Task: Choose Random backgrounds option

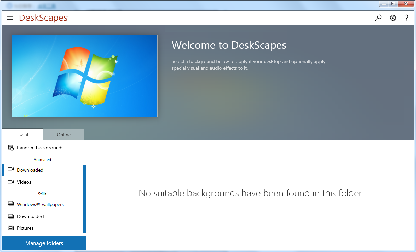Action: (40, 148)
